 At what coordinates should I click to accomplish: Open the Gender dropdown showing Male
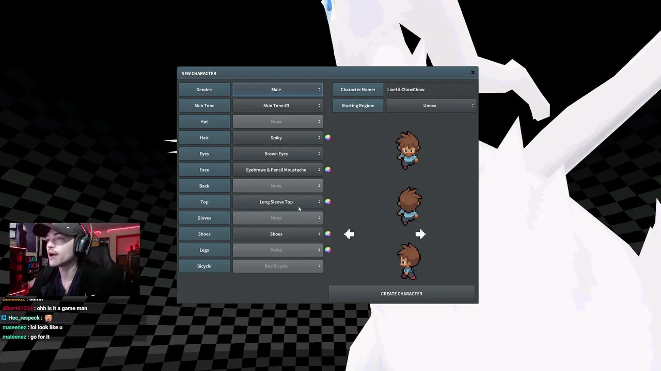(278, 90)
